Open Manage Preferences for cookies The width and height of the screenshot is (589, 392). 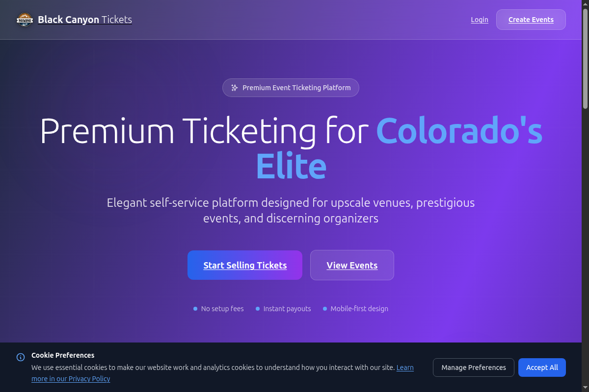pos(473,367)
